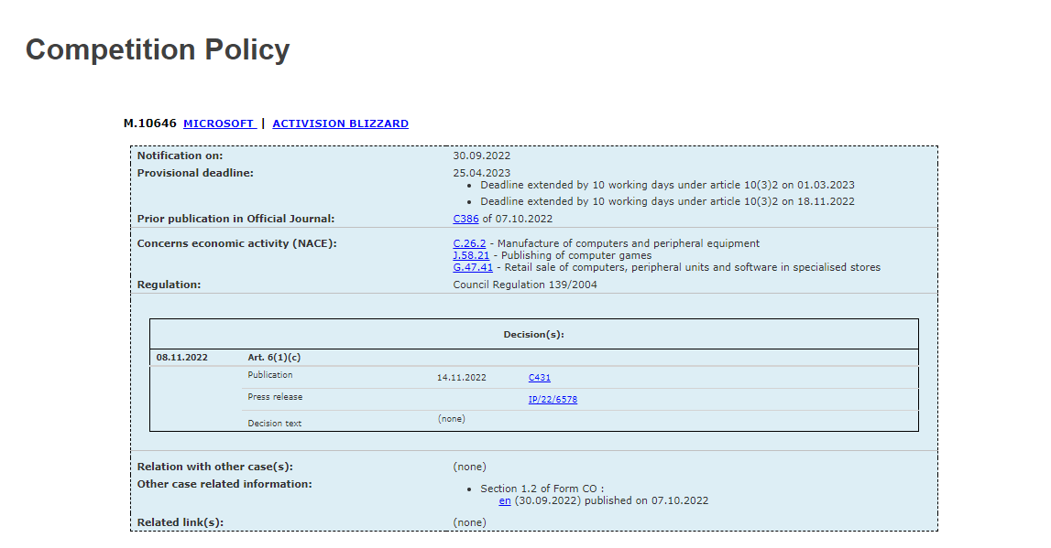Select case number M.10646 text
1051x548 pixels.
(150, 124)
